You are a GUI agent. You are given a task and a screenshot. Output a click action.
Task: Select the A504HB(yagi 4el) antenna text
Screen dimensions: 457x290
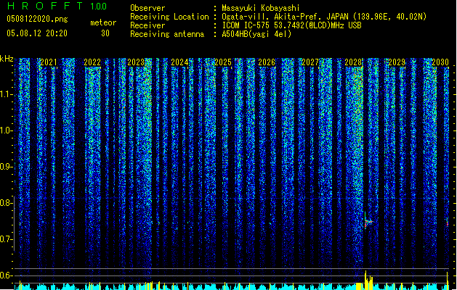256,34
